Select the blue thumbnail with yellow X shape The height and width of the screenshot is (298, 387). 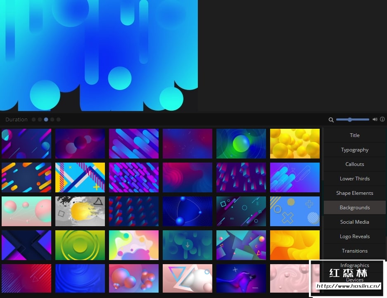(295, 211)
